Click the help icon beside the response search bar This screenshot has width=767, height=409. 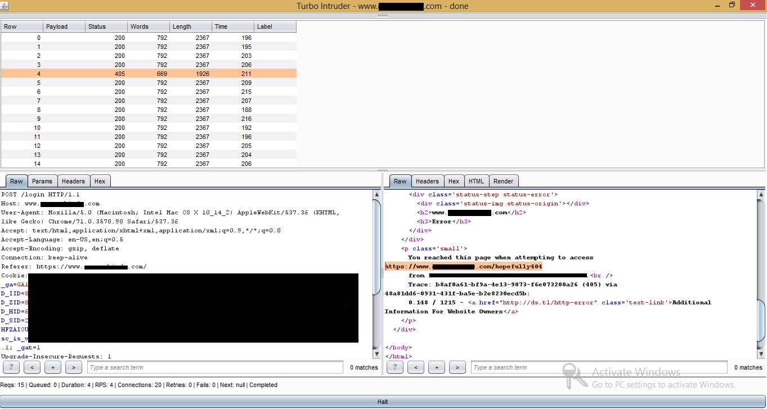pos(394,367)
